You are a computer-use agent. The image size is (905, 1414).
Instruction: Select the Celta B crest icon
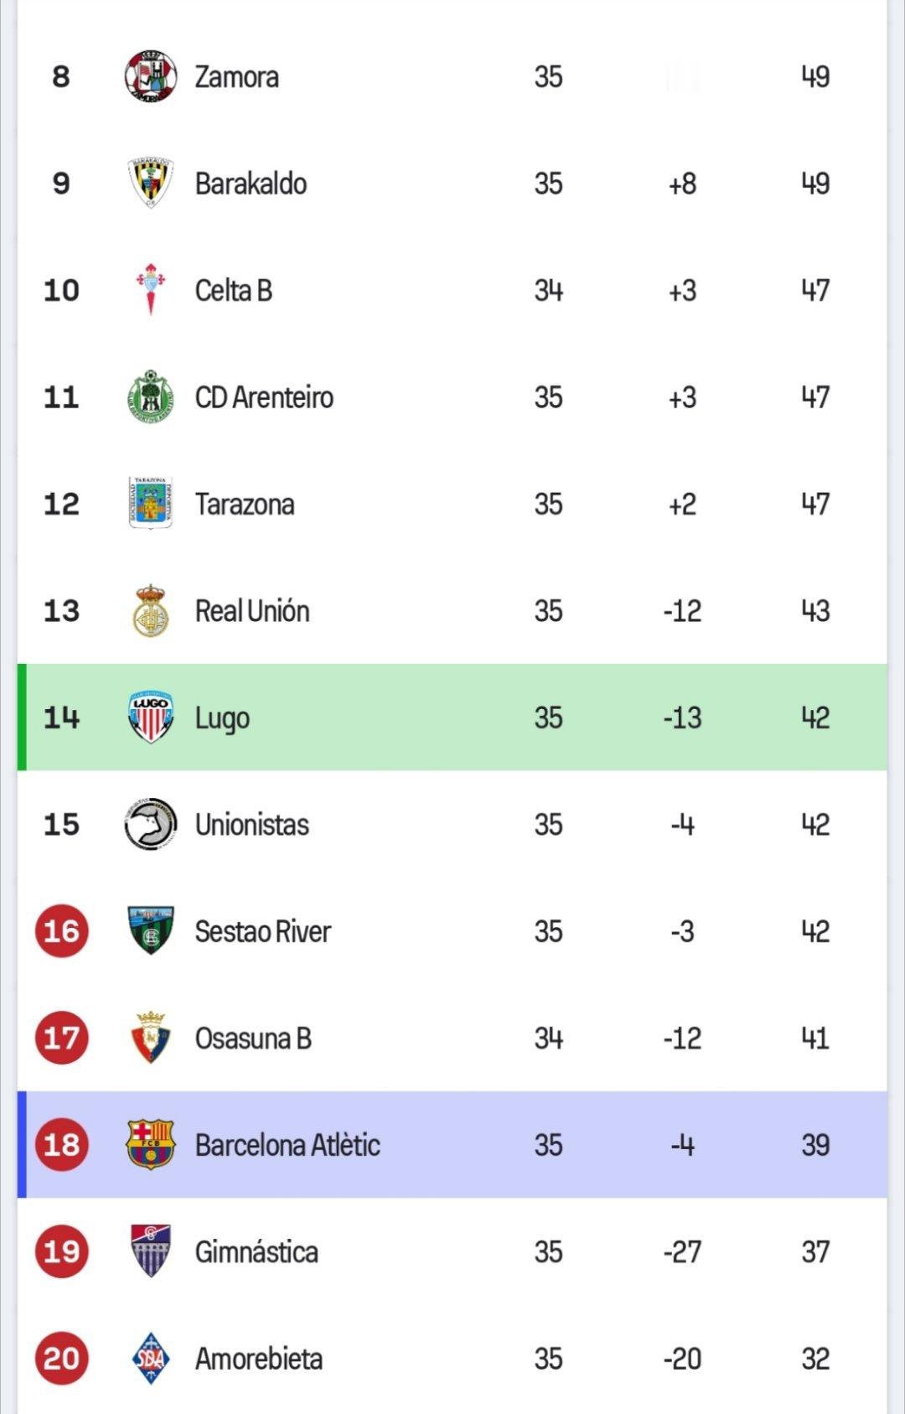click(150, 290)
